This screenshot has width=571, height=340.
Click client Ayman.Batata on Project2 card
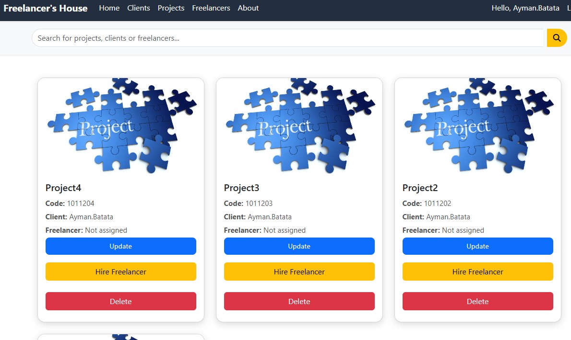click(448, 217)
